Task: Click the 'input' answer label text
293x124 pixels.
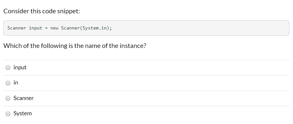Action: coord(20,67)
